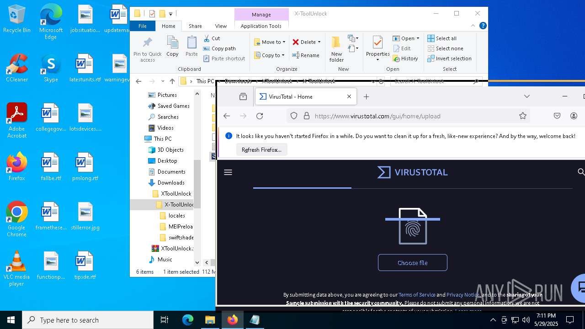Image resolution: width=585 pixels, height=329 pixels.
Task: Click the Paste icon in ribbon
Action: point(191,46)
